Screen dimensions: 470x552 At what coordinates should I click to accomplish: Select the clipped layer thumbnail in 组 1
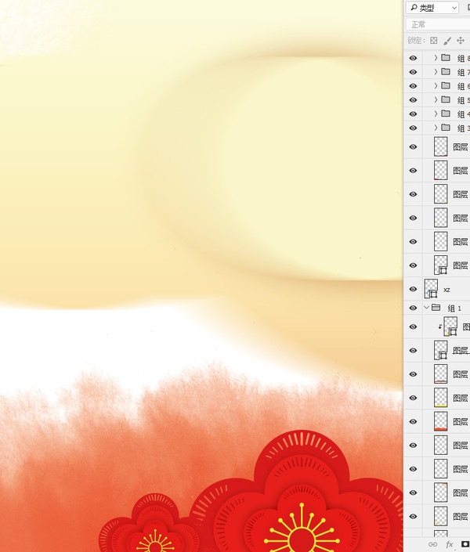pos(450,327)
